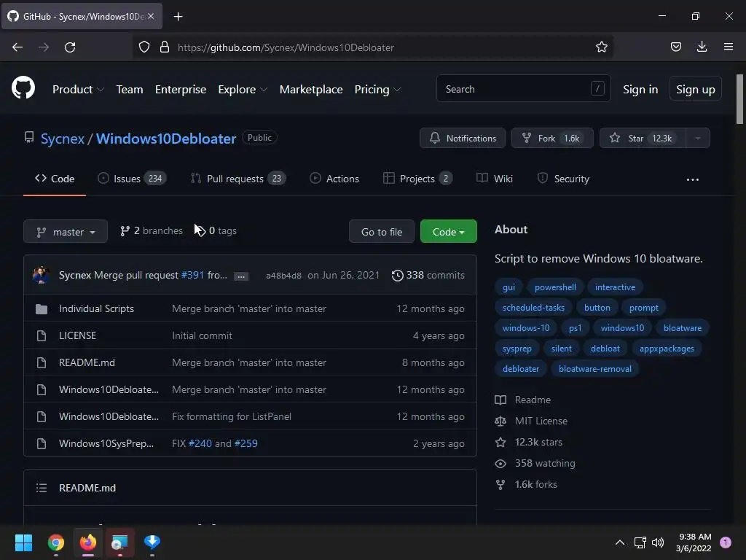Click the page vertical scrollbar
Image resolution: width=746 pixels, height=560 pixels.
[x=740, y=99]
